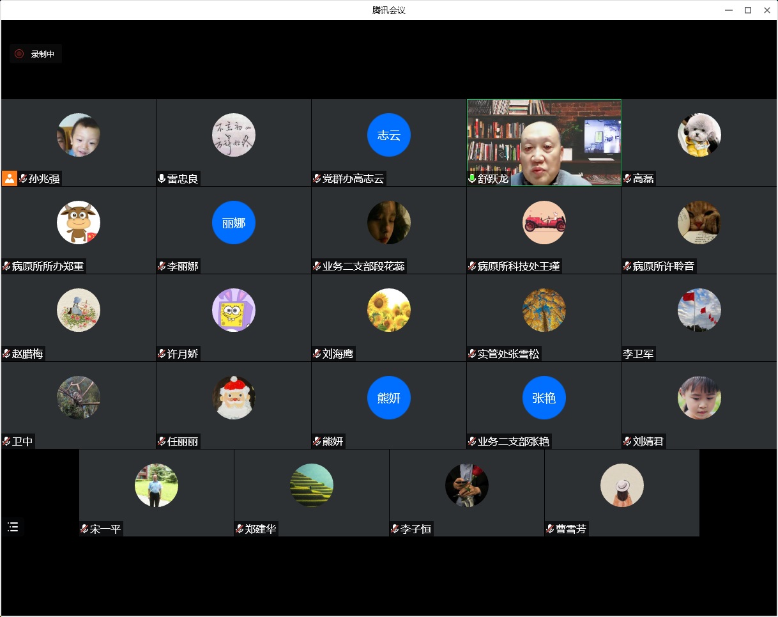Select the red vintage car avatar of 王瑾
Image resolution: width=778 pixels, height=617 pixels.
click(x=544, y=223)
